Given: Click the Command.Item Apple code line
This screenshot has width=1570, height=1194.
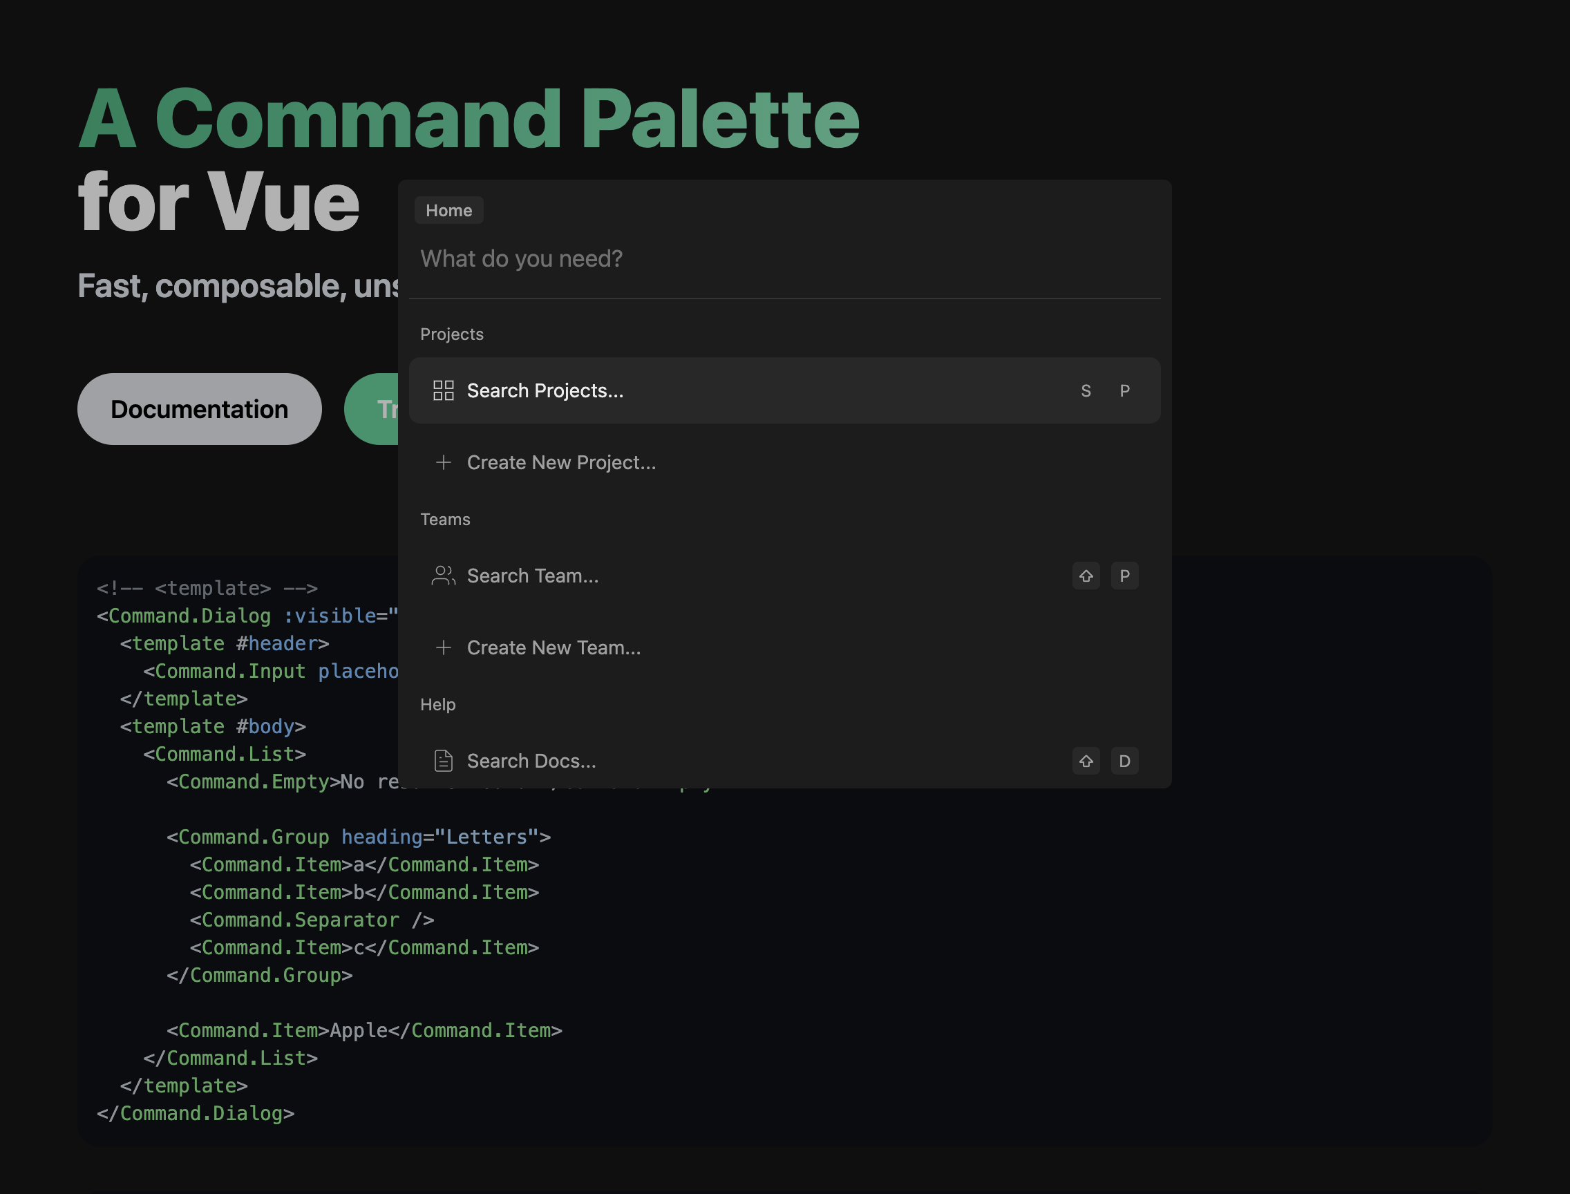Looking at the screenshot, I should tap(365, 1030).
